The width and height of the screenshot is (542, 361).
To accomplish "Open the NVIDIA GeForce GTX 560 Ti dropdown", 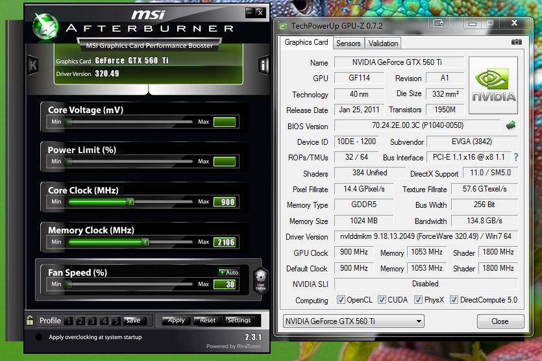I will tap(354, 321).
